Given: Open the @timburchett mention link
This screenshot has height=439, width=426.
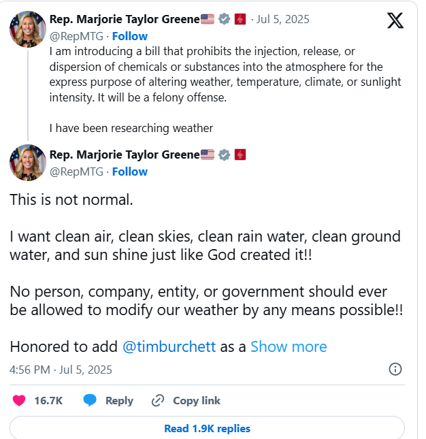Looking at the screenshot, I should 169,346.
